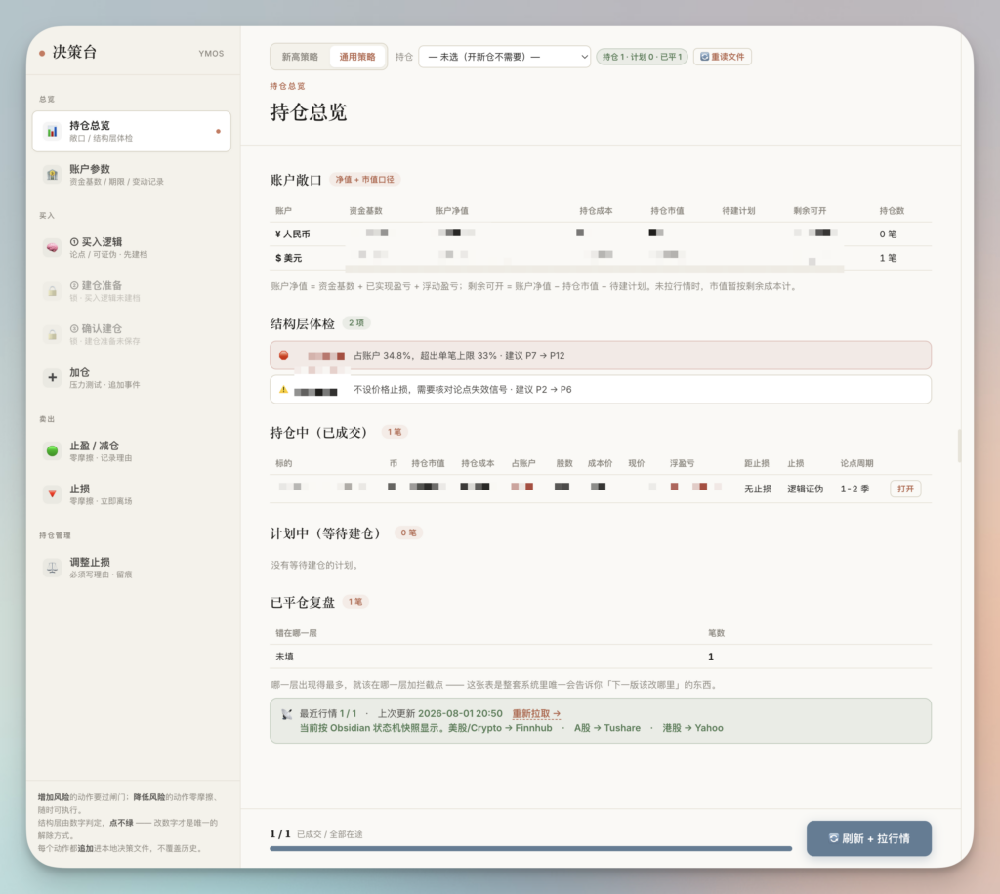Click the 不设价格止损 warning row
Image resolution: width=1000 pixels, height=894 pixels.
[x=601, y=389]
